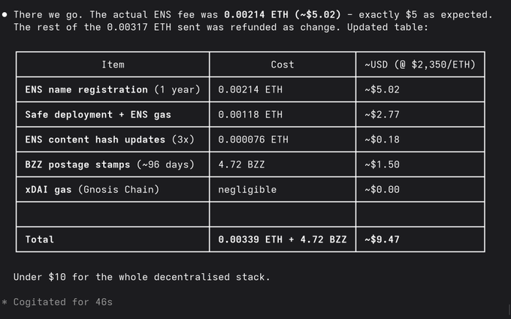Screen dimensions: 511x319
Task: Click the asterisk beside "Cogitated for 46s"
Action: click(5, 302)
